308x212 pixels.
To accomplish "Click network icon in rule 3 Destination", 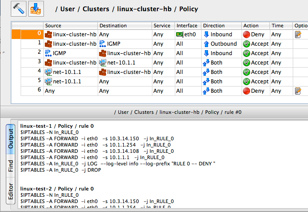I will point(103,63).
